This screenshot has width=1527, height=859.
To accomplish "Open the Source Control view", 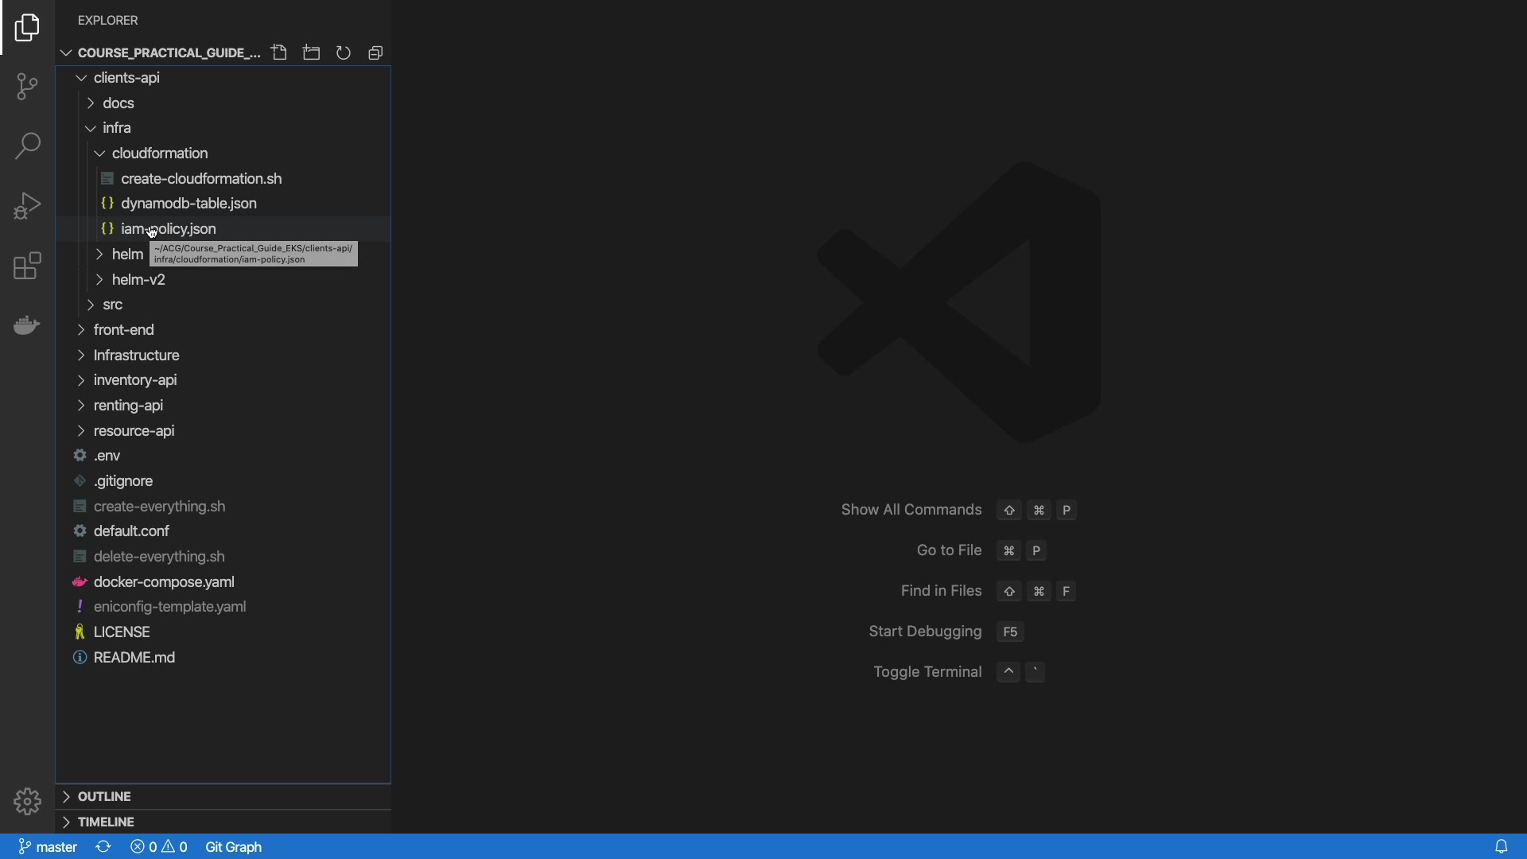I will click(27, 87).
